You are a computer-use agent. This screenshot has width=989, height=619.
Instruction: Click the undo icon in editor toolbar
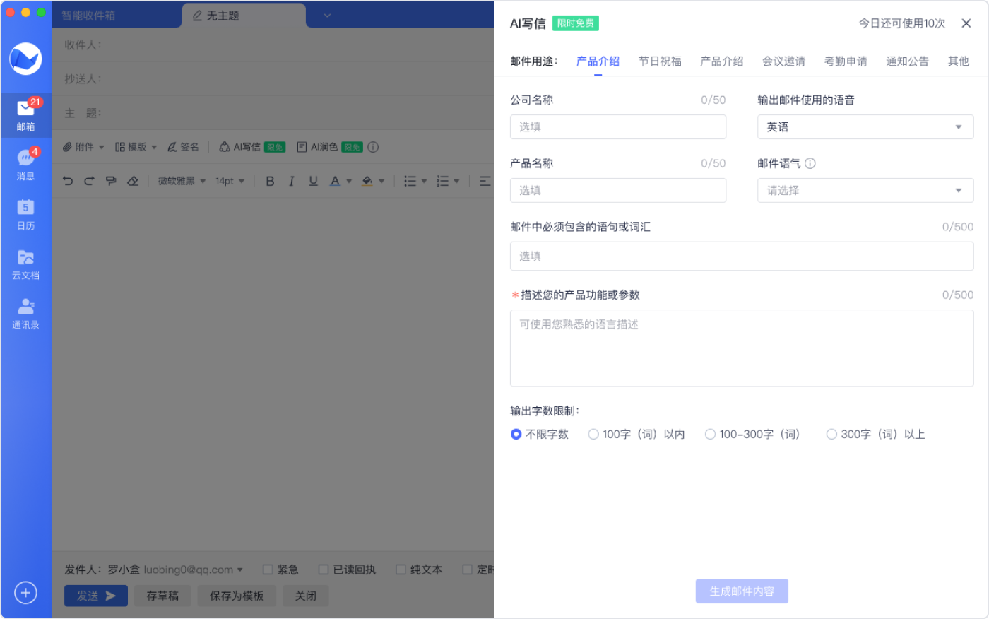68,181
